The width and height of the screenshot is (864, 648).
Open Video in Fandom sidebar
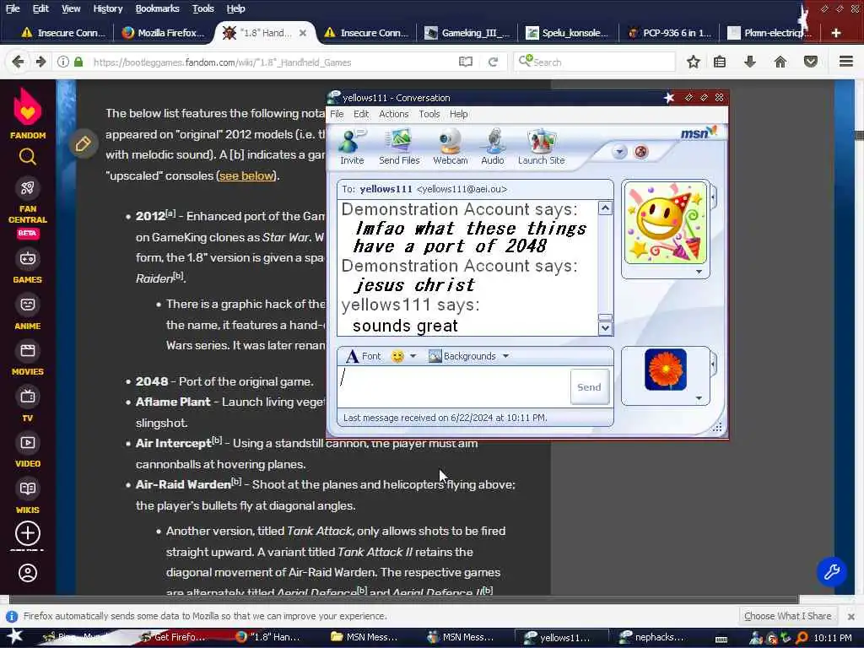pos(28,451)
